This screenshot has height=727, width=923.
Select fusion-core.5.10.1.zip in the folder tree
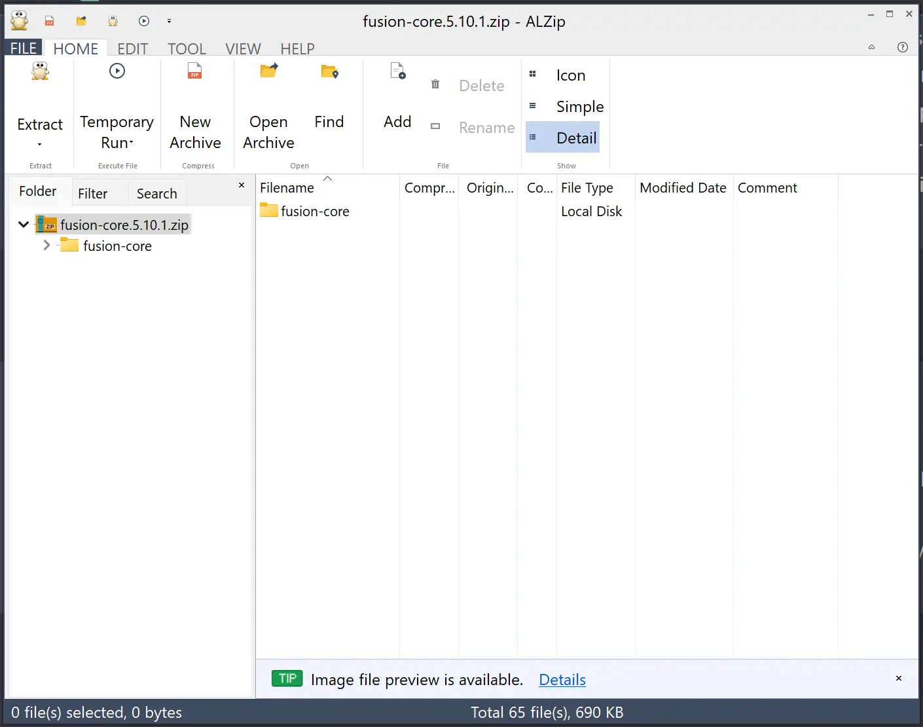tap(124, 225)
